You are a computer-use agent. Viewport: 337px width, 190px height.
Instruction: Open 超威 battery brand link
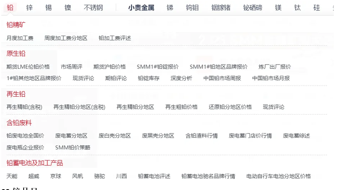coord(34,176)
